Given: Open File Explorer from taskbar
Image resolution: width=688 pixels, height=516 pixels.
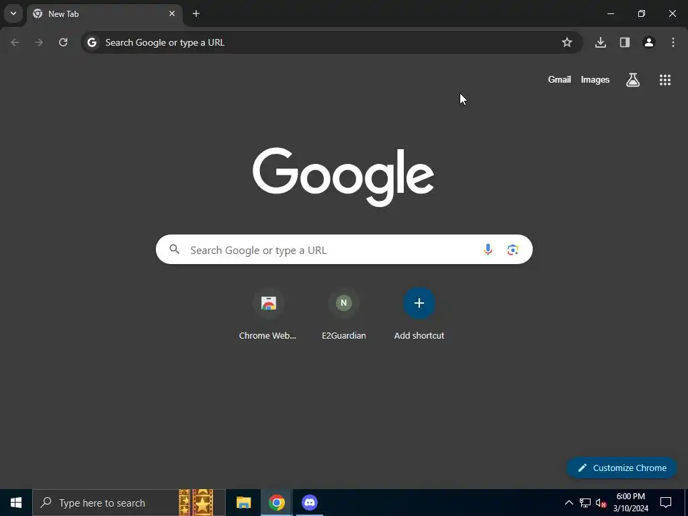Looking at the screenshot, I should [243, 503].
